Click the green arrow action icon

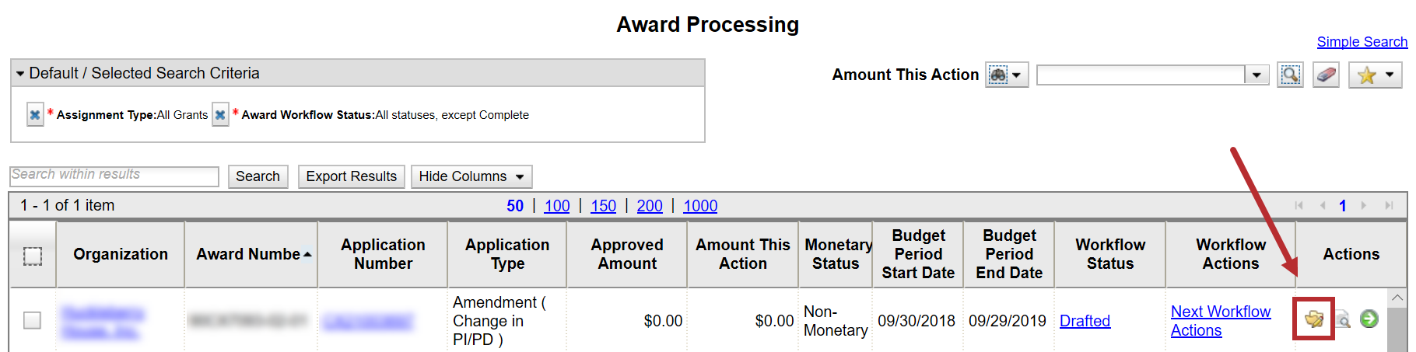(1369, 319)
